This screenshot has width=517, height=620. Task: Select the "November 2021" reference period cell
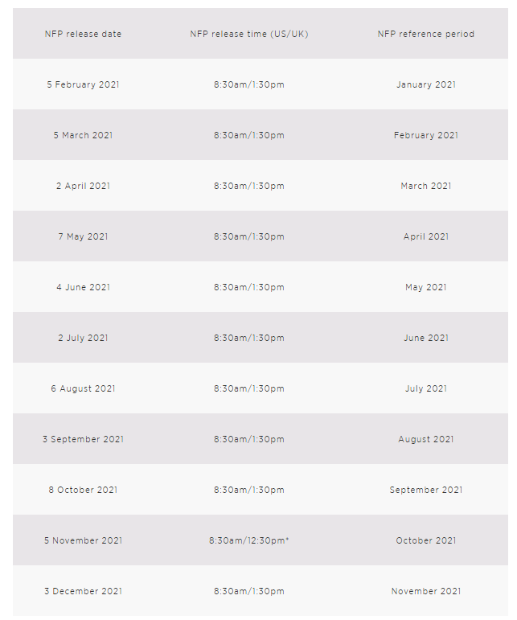(x=425, y=591)
